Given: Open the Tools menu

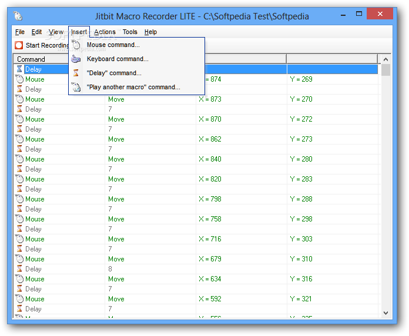Looking at the screenshot, I should pyautogui.click(x=130, y=32).
